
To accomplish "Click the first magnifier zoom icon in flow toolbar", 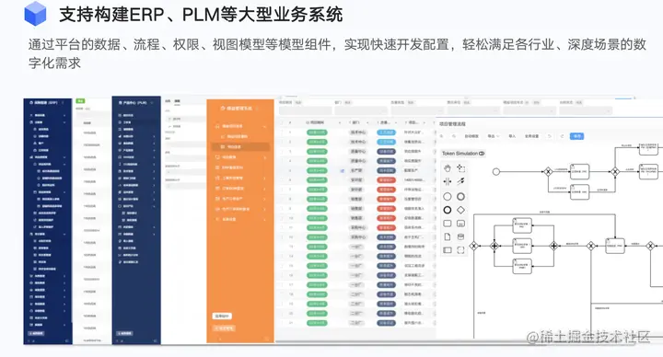I will pyautogui.click(x=442, y=136).
